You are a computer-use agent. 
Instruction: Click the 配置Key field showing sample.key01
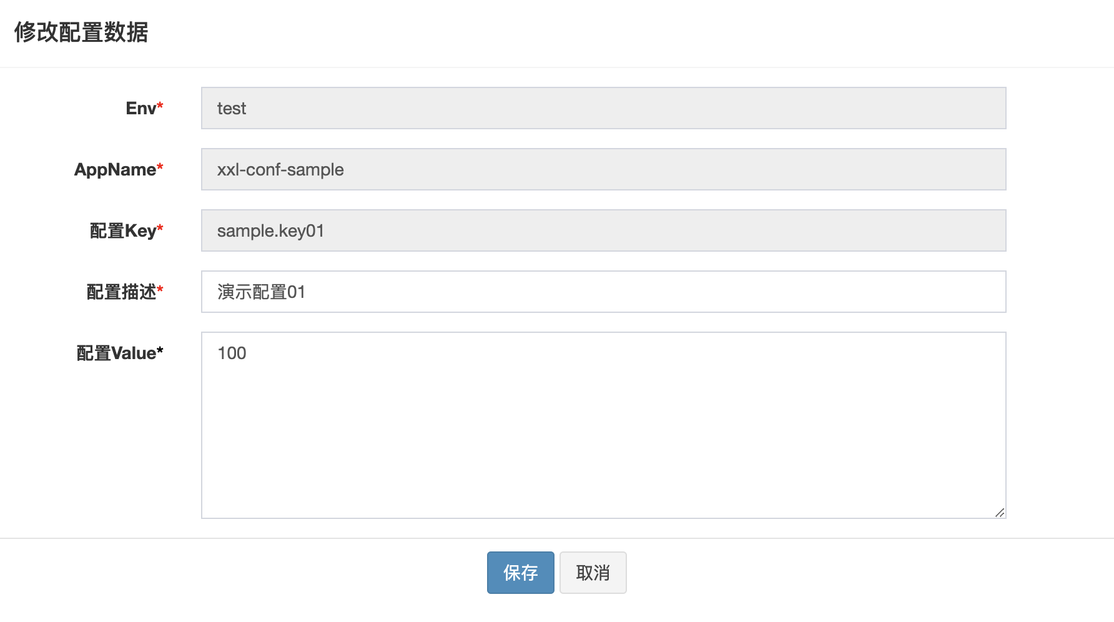click(x=603, y=230)
